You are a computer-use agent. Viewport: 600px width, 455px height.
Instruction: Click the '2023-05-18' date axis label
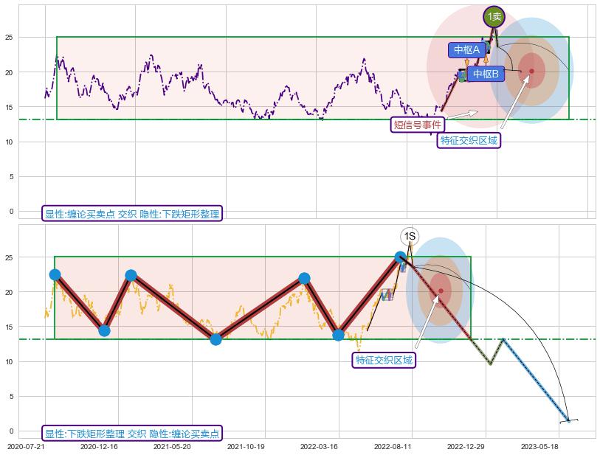[539, 446]
